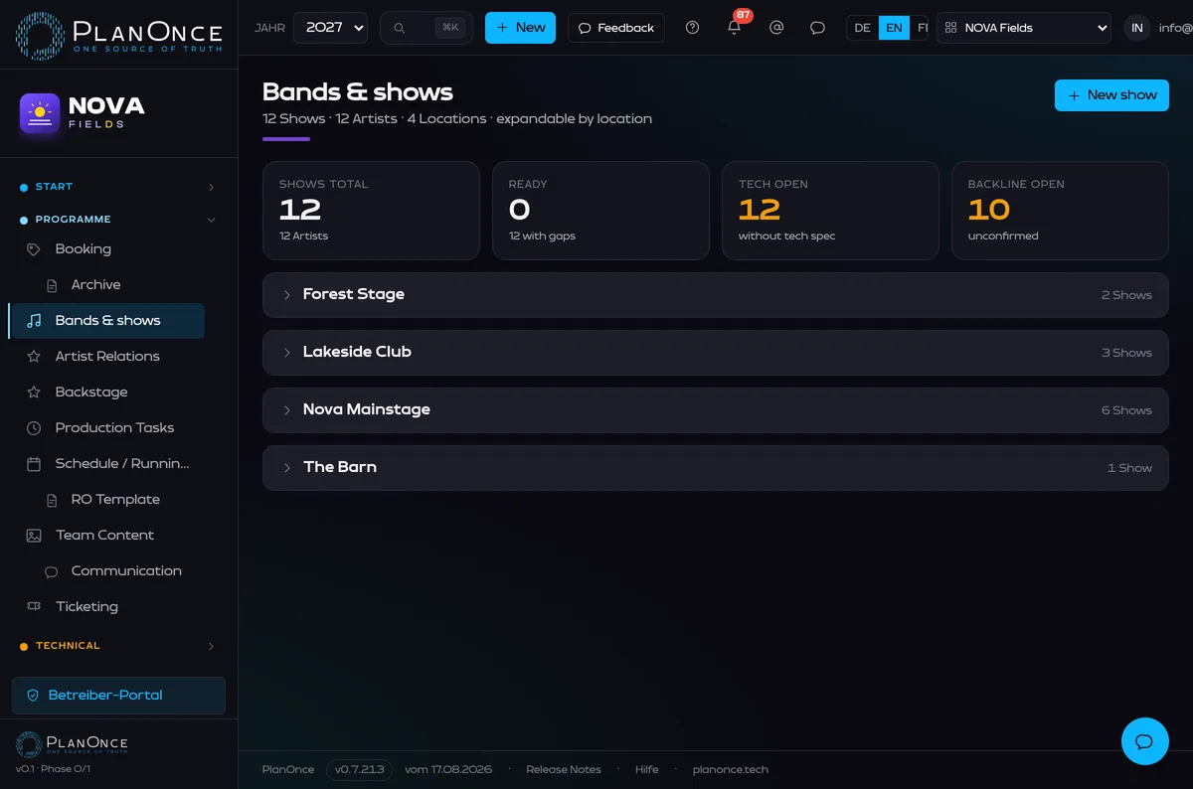Screen dimensions: 1193x789
Task: Click the IN user avatar
Action: (1137, 28)
